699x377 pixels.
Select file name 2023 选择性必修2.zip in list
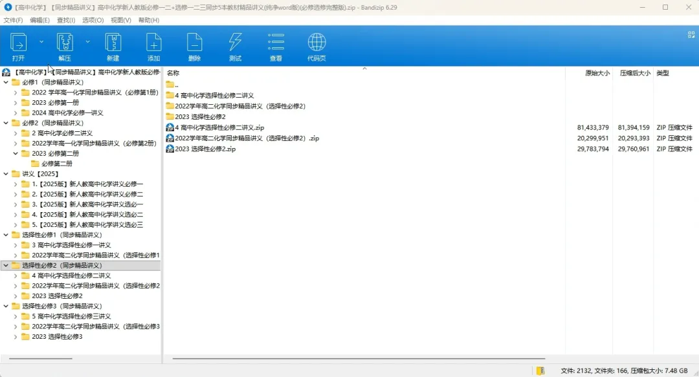tap(205, 149)
